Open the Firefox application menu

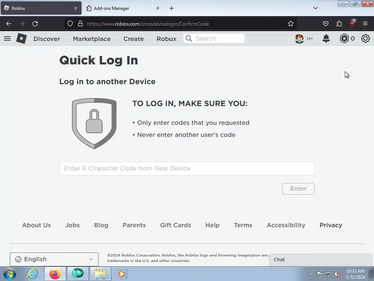pyautogui.click(x=365, y=24)
